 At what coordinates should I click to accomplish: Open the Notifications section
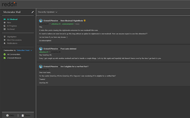12,43
